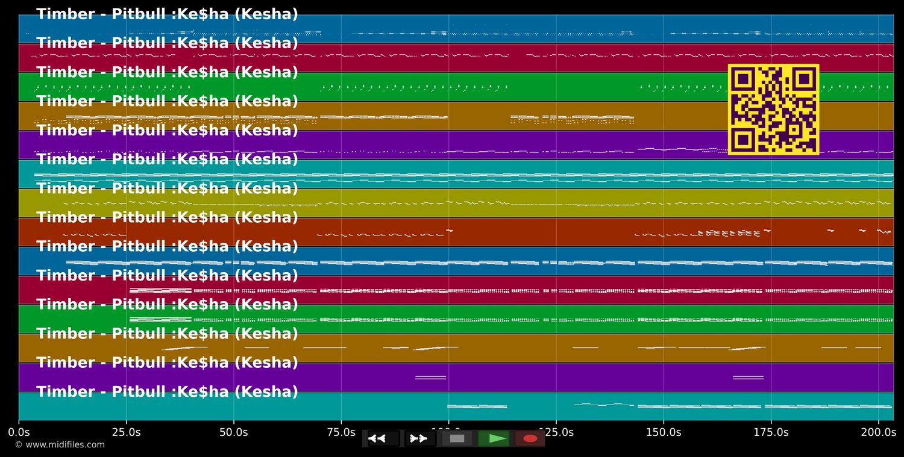Click the 50.0s time axis label
Viewport: 904px width, 457px height.
tap(234, 432)
